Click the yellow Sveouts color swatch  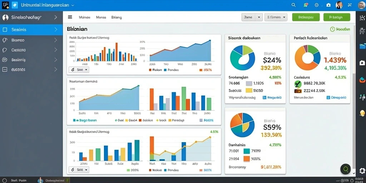pyautogui.click(x=249, y=90)
